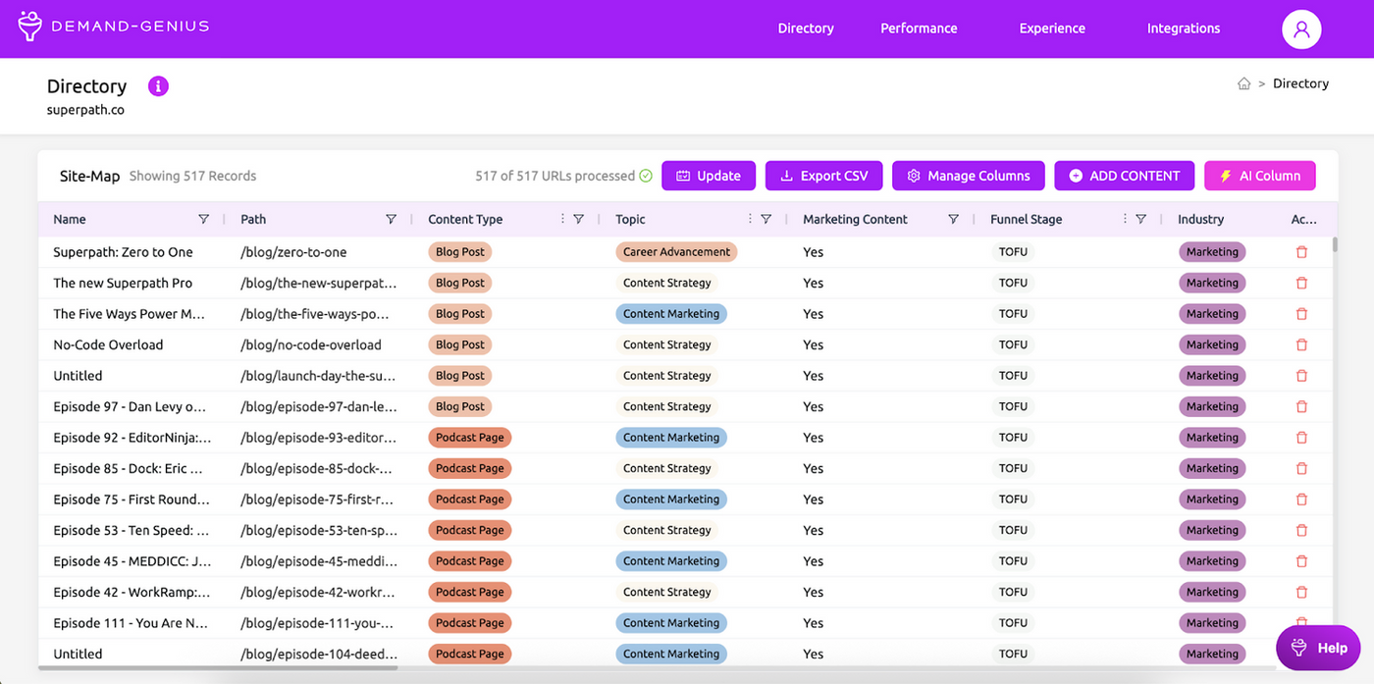Click the horizontal table scrollbar

(218, 668)
